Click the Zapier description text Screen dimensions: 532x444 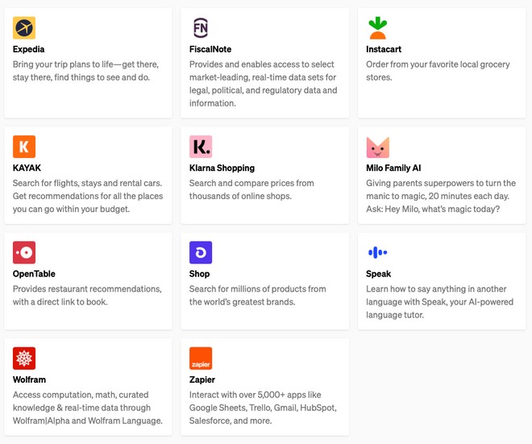(263, 408)
